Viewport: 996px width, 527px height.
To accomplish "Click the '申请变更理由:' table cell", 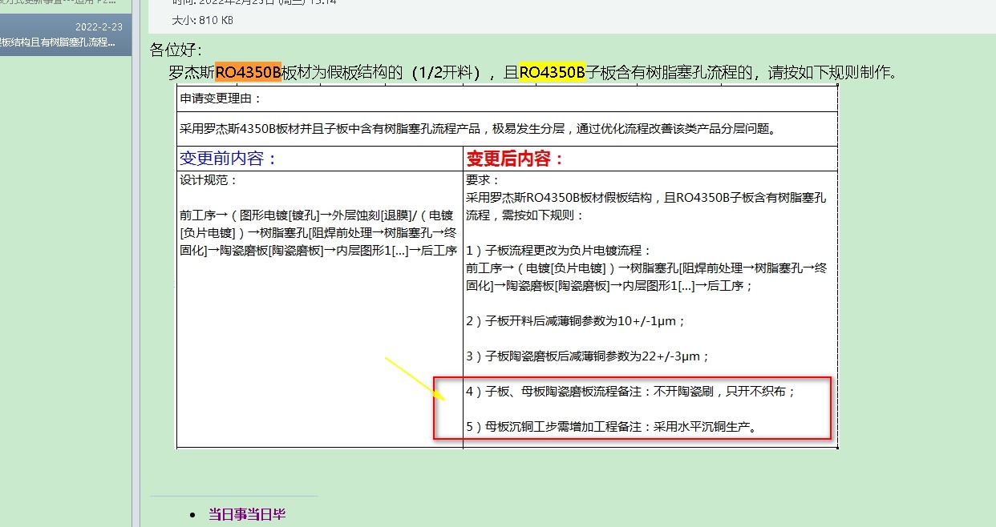I will pos(507,99).
